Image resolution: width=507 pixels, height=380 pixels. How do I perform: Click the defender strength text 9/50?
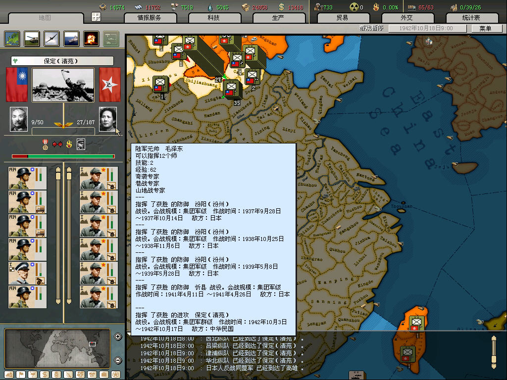[x=38, y=122]
